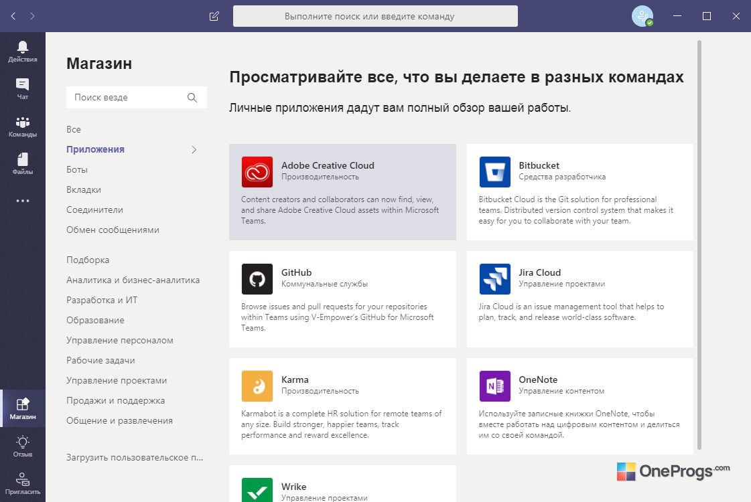The image size is (751, 502).
Task: Go forward with the right arrow
Action: (x=32, y=16)
